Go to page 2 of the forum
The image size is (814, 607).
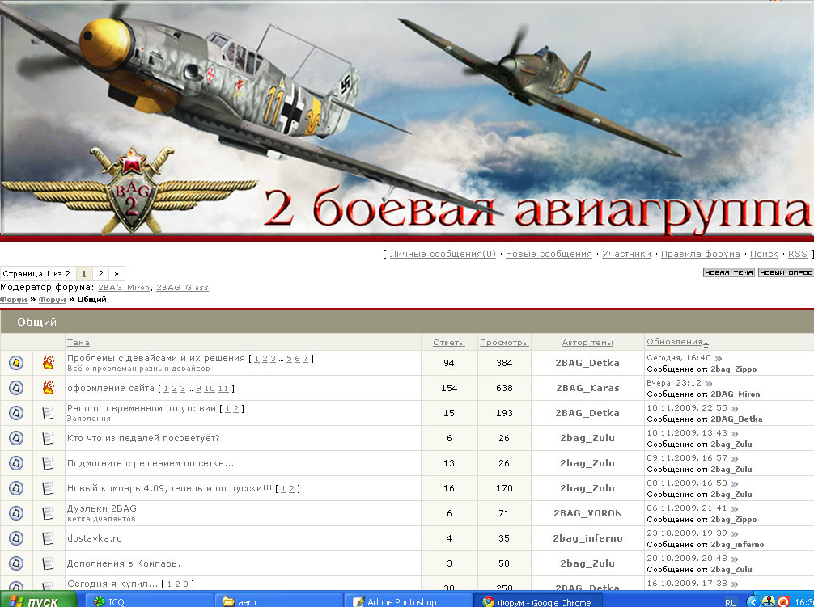click(x=100, y=274)
